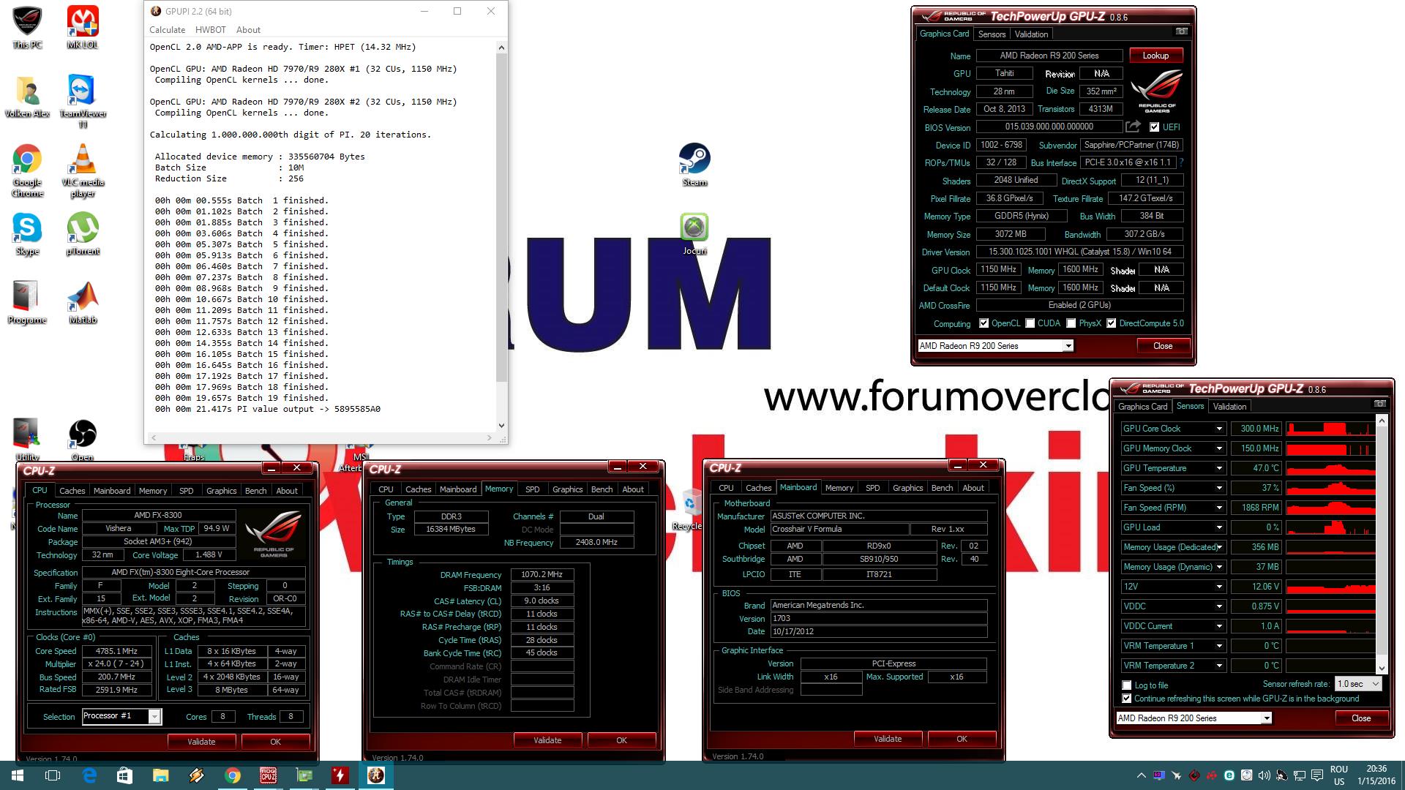1405x790 pixels.
Task: Click Validate in CPU-Z Mainboard window
Action: pos(888,739)
